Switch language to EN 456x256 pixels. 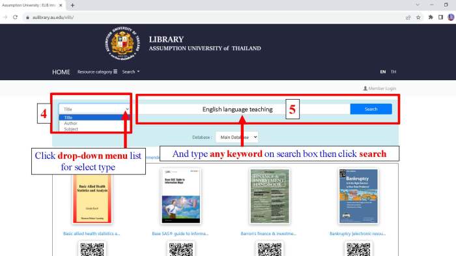[383, 72]
